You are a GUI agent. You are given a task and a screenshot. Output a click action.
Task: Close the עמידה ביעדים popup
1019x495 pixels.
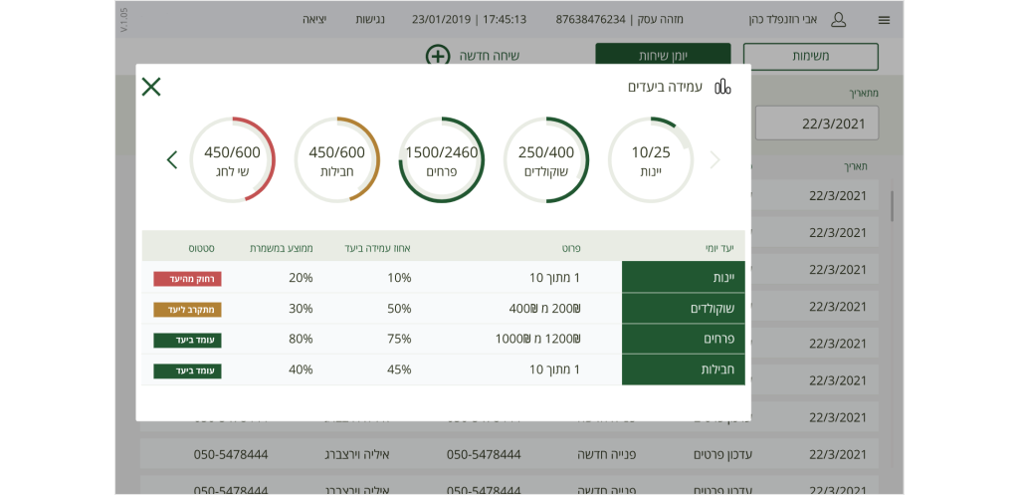point(151,87)
